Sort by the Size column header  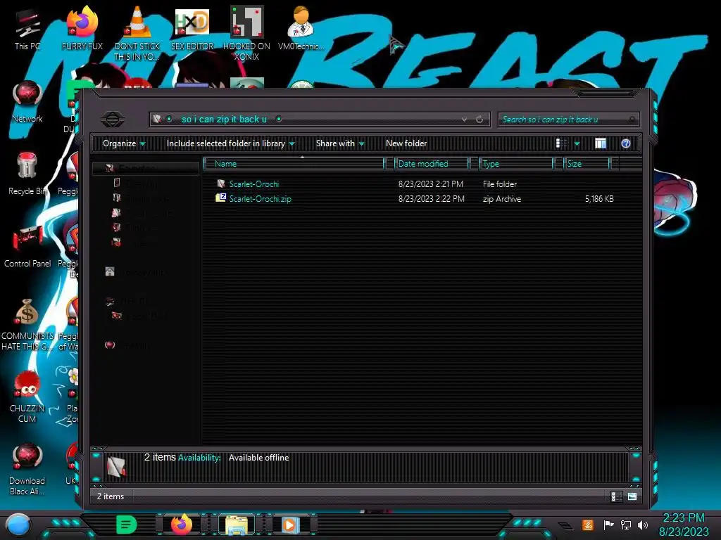587,163
